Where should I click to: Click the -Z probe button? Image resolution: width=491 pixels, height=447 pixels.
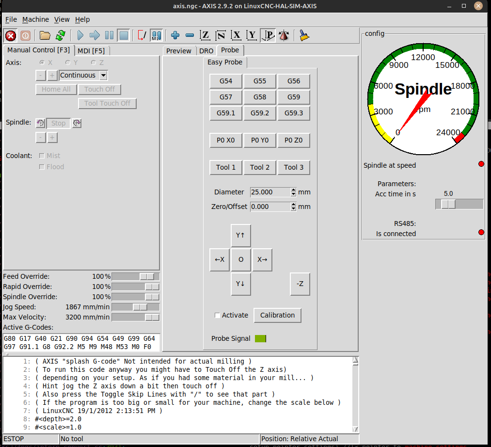pyautogui.click(x=300, y=284)
